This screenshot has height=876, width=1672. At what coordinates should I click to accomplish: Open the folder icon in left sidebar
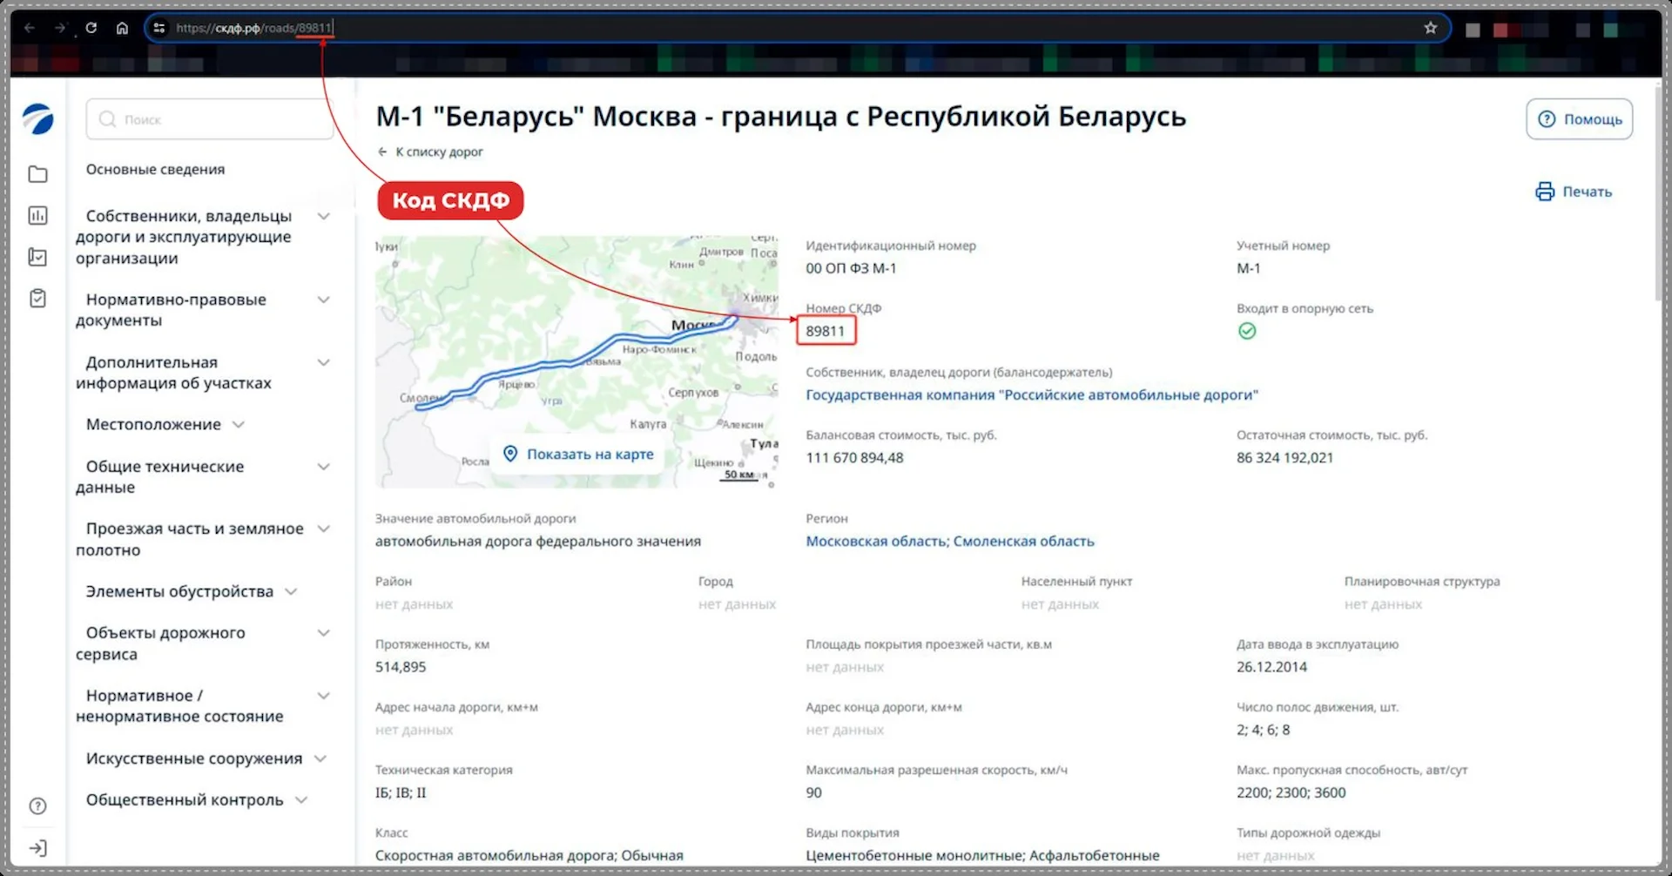coord(37,174)
